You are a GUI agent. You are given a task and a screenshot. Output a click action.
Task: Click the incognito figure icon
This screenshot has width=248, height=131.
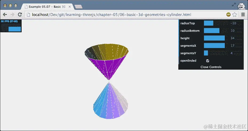(241, 6)
